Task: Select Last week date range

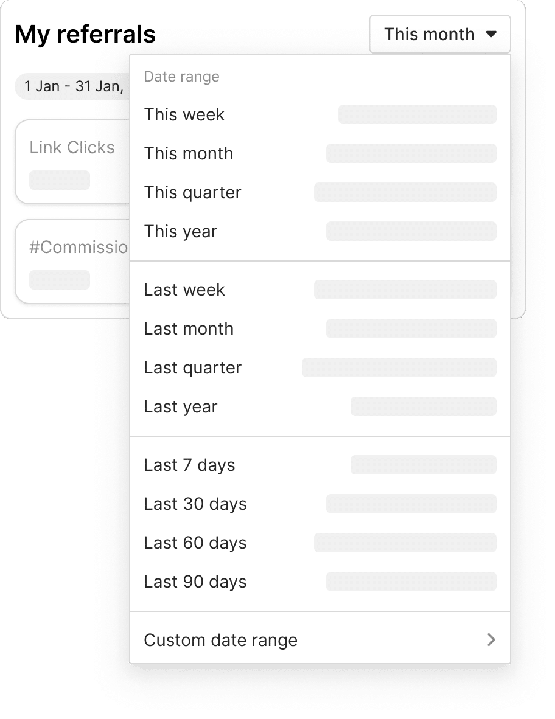Action: click(184, 290)
